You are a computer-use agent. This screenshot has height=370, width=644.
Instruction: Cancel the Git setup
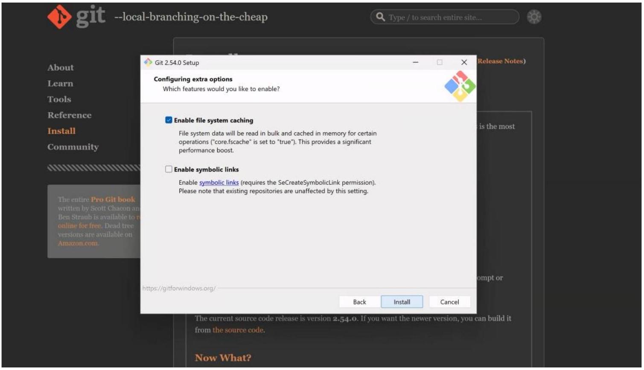point(449,302)
